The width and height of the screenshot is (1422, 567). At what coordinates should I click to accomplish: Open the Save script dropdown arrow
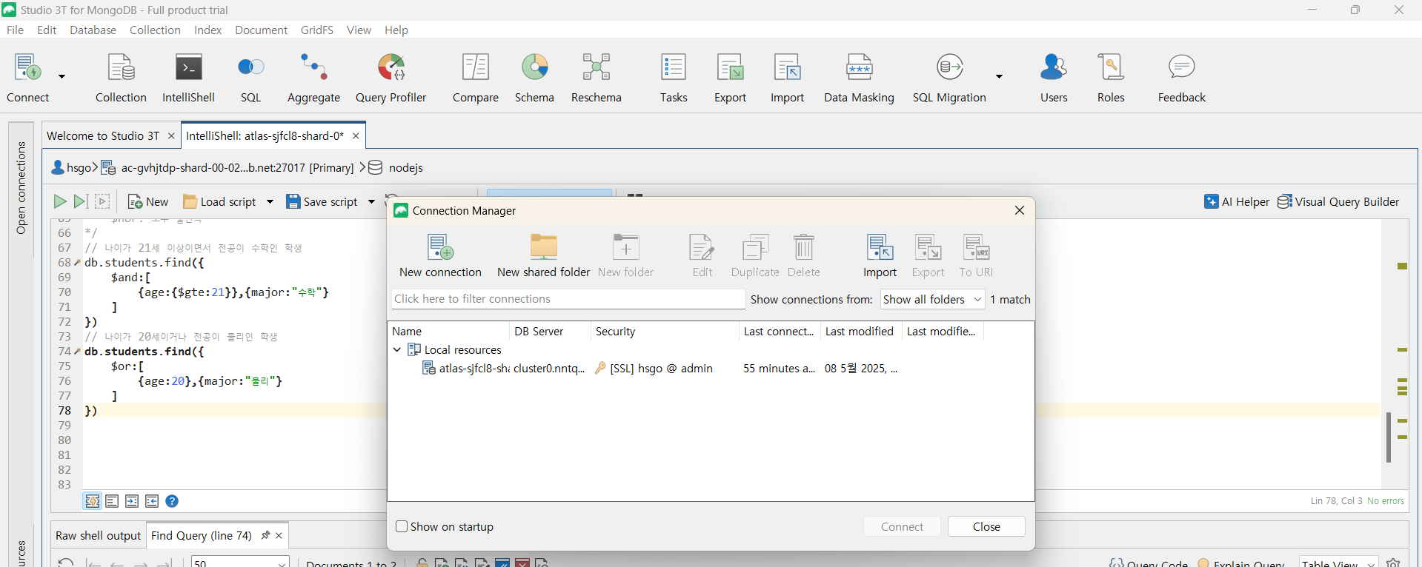click(x=371, y=201)
